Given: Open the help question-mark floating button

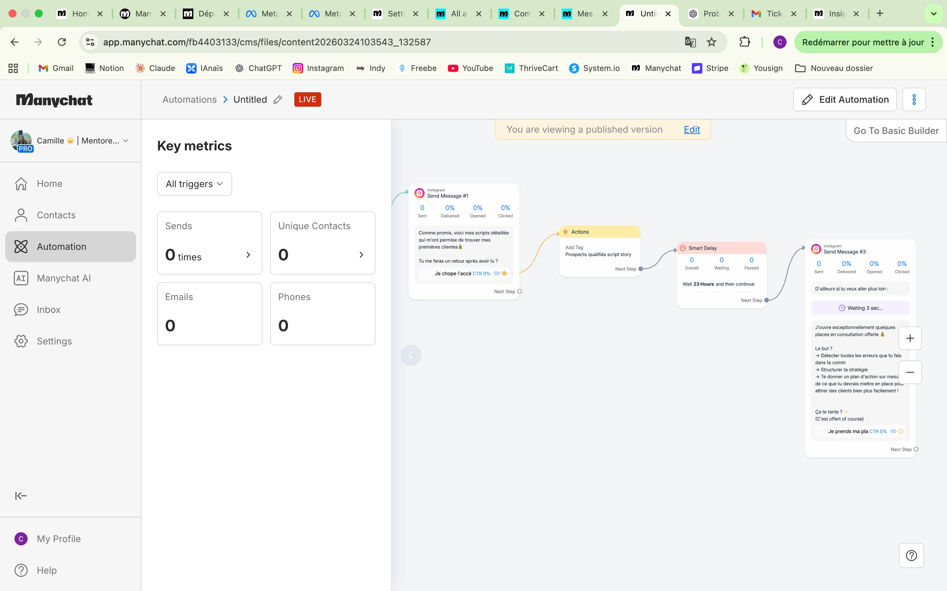Looking at the screenshot, I should tap(911, 555).
